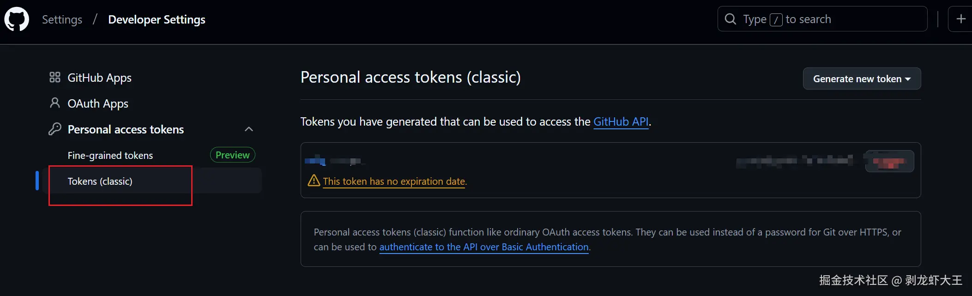Image resolution: width=972 pixels, height=296 pixels.
Task: Open the GitHub API link
Action: (621, 121)
